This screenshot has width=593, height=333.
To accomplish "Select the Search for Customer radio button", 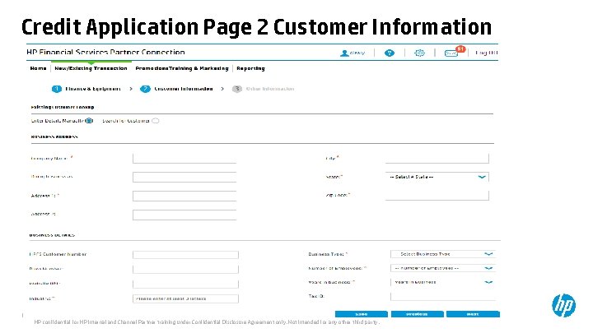I will coord(156,121).
